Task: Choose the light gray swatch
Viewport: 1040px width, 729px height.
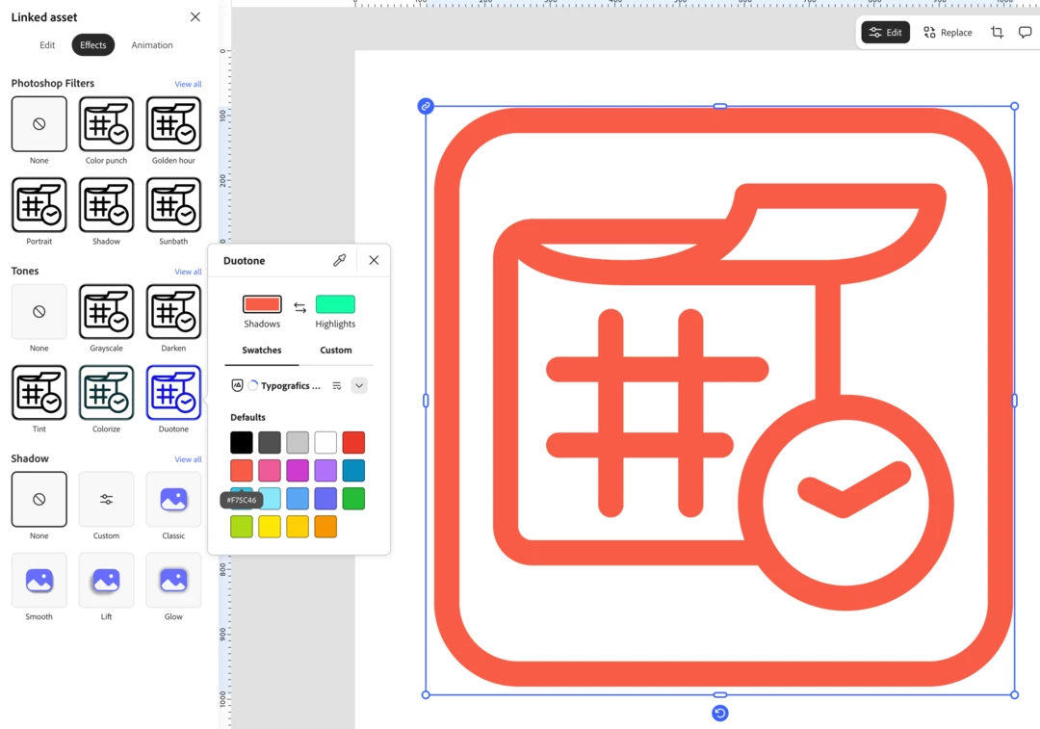Action: pyautogui.click(x=298, y=442)
